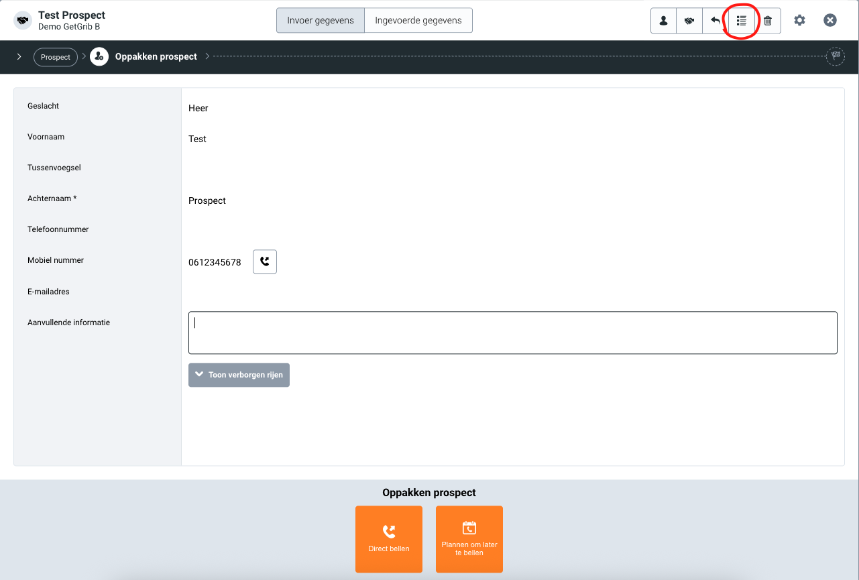
Task: Open the list view icon in the toolbar
Action: pos(742,21)
